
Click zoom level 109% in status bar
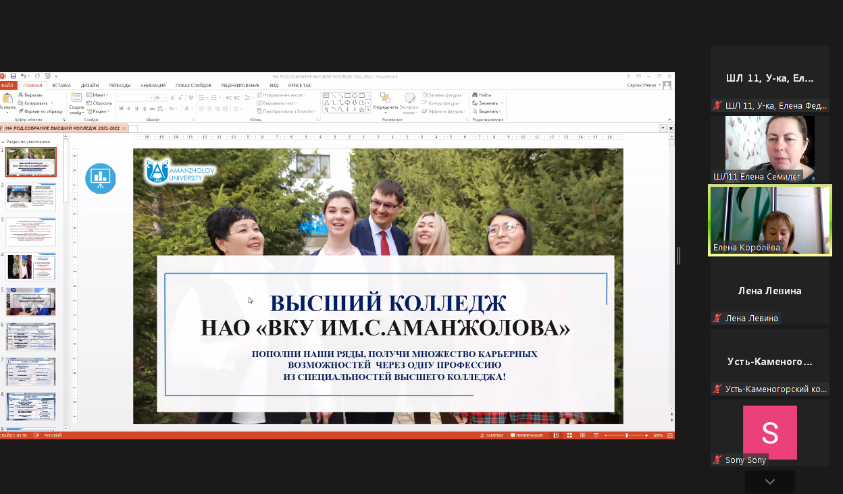tap(658, 435)
